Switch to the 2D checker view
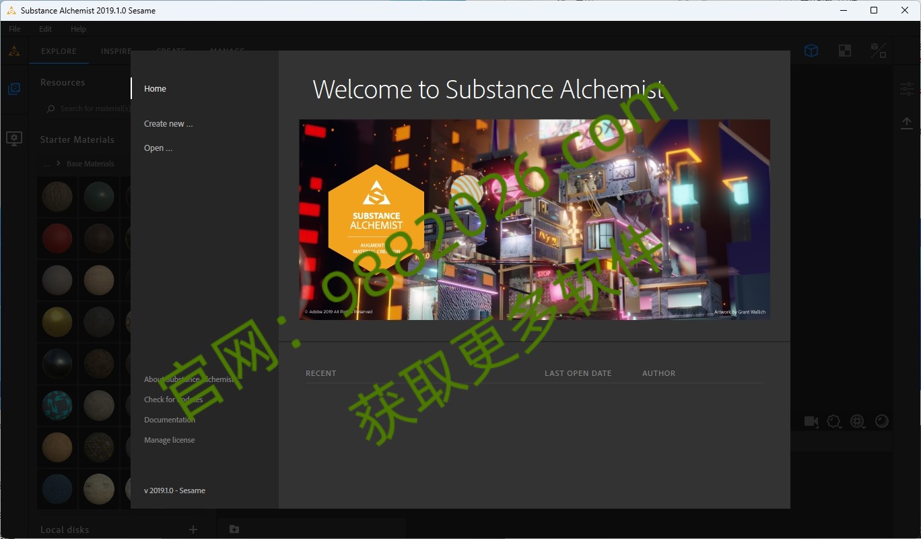This screenshot has height=539, width=921. pyautogui.click(x=844, y=51)
